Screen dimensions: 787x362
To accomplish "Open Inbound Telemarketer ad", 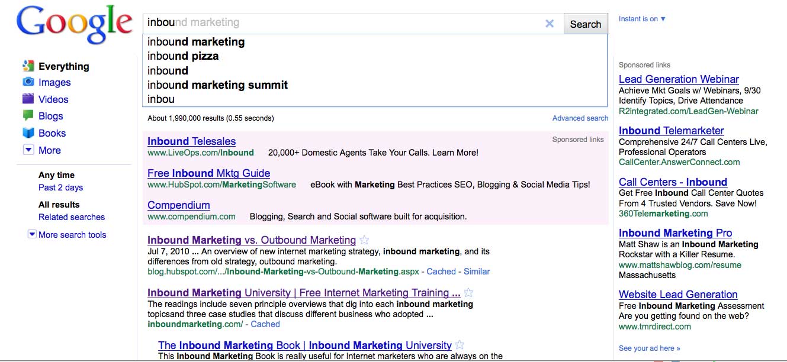I will click(672, 131).
